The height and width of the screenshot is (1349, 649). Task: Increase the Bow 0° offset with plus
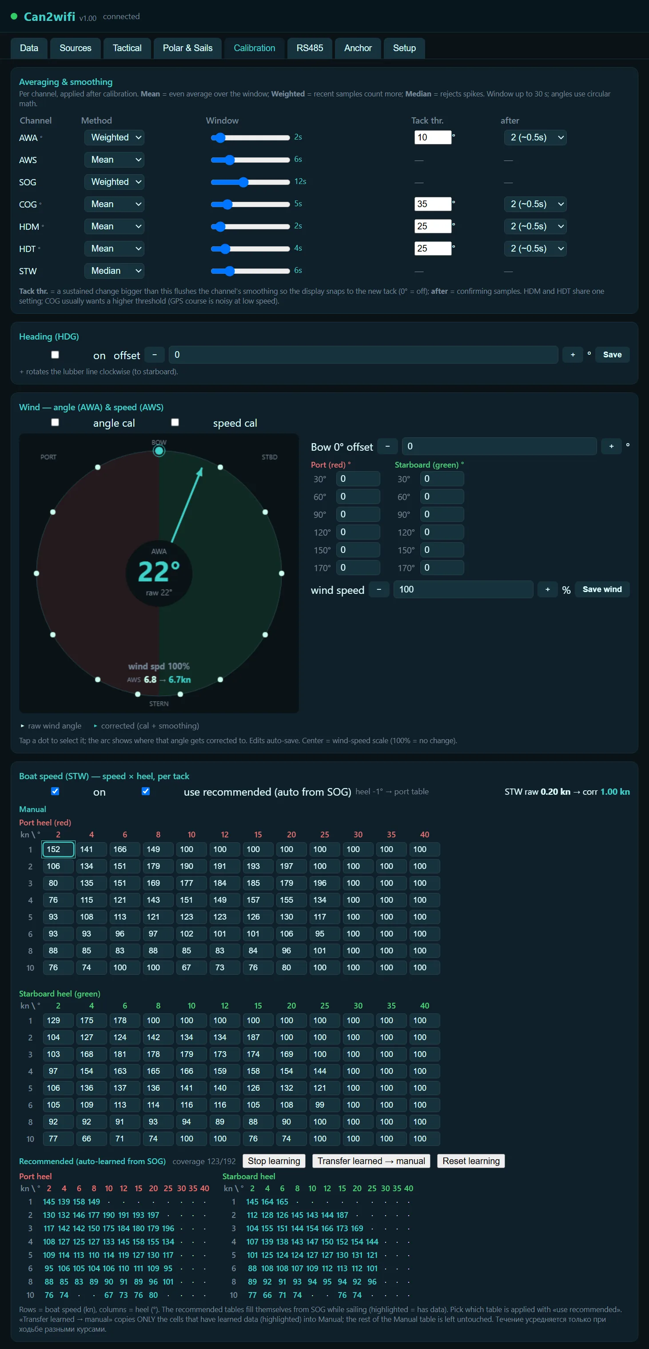(611, 446)
